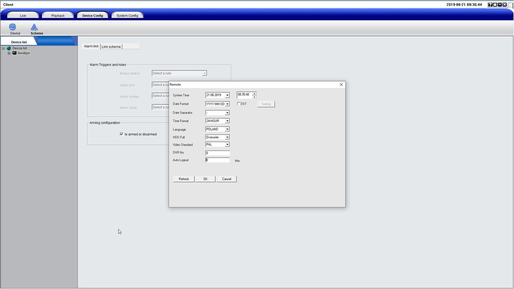The image size is (514, 289).
Task: Click the OK button in Remote dialog
Action: click(x=205, y=179)
